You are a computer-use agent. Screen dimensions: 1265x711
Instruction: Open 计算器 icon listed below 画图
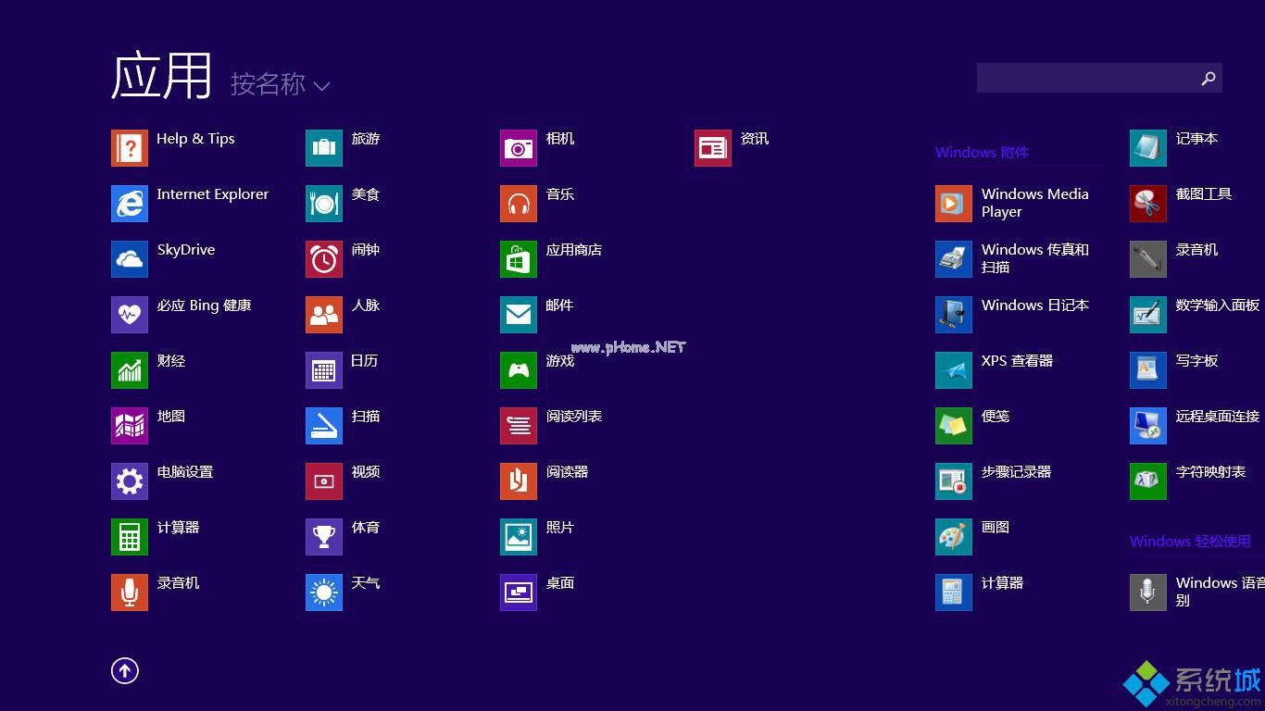954,592
